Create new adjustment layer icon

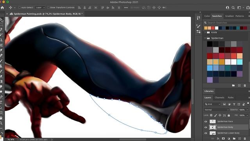click(x=229, y=139)
